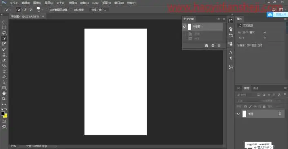Screen dimensions: 288x149
Task: Expand status bar document info arrow
Action: (56, 146)
